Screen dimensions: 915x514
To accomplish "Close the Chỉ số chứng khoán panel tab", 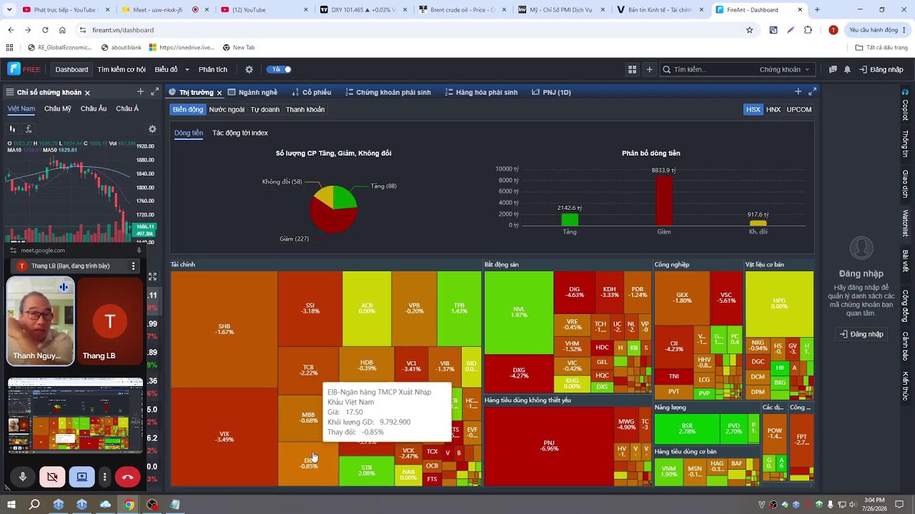I will (87, 92).
